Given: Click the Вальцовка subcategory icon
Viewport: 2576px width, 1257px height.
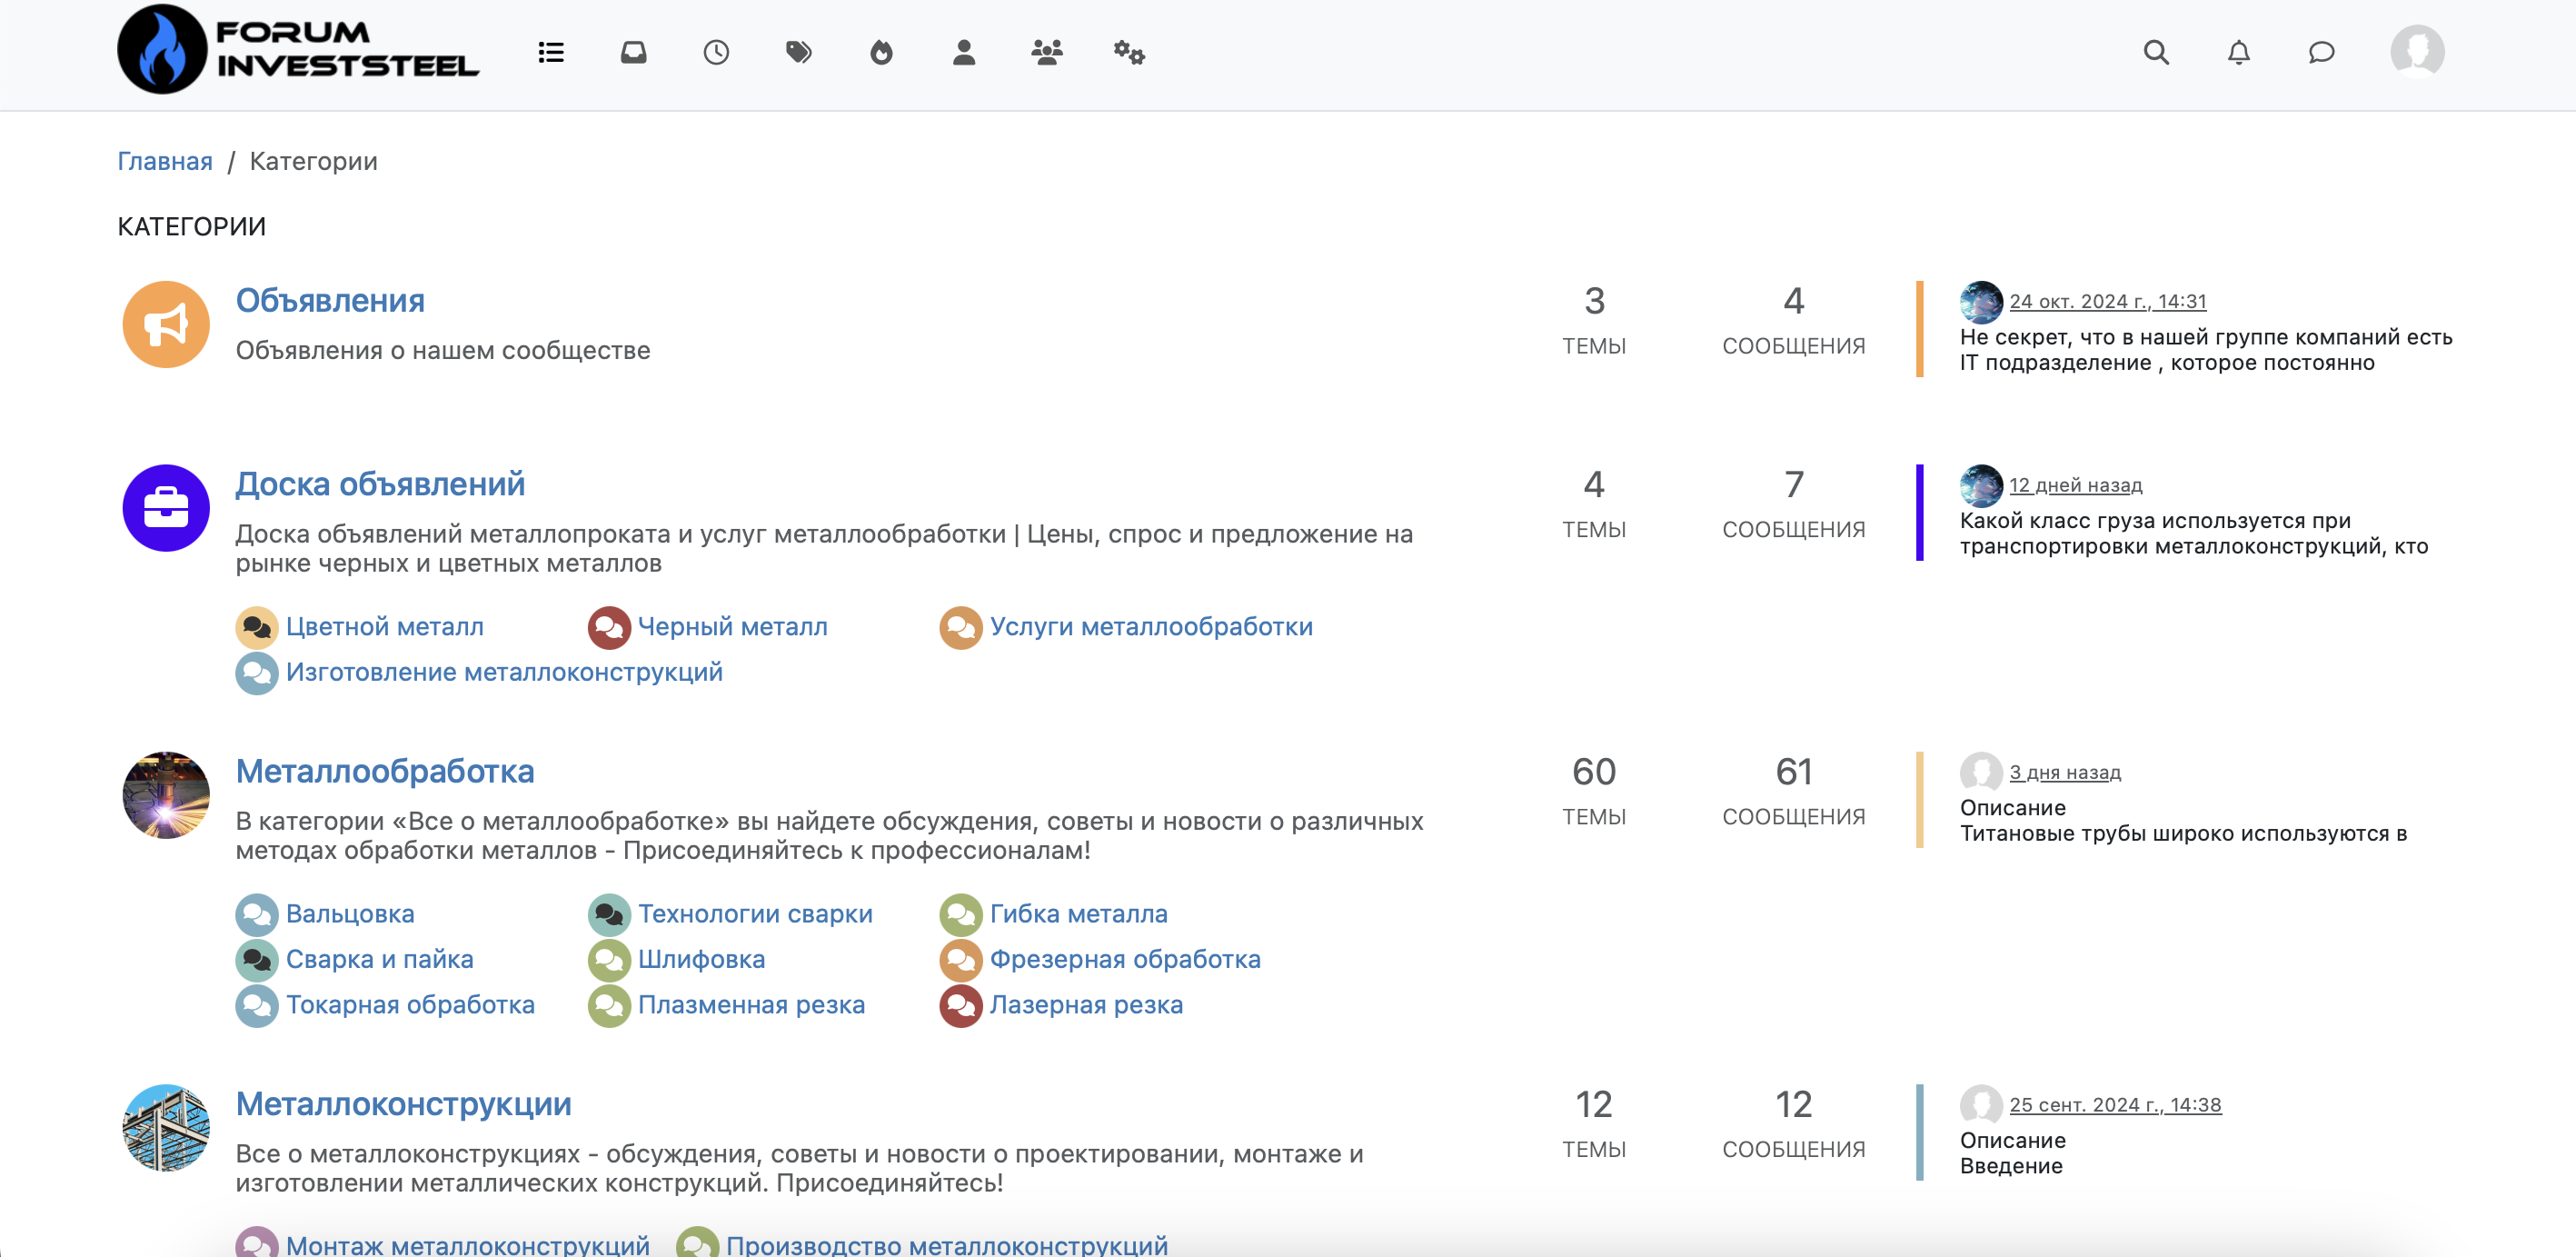Looking at the screenshot, I should [x=257, y=914].
